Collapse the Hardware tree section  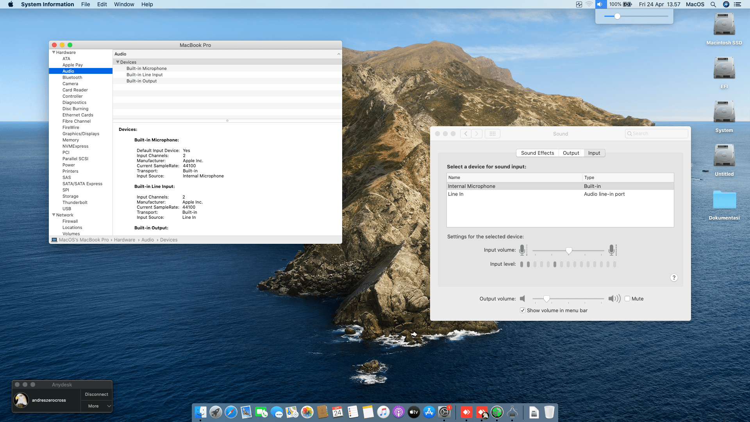(54, 52)
